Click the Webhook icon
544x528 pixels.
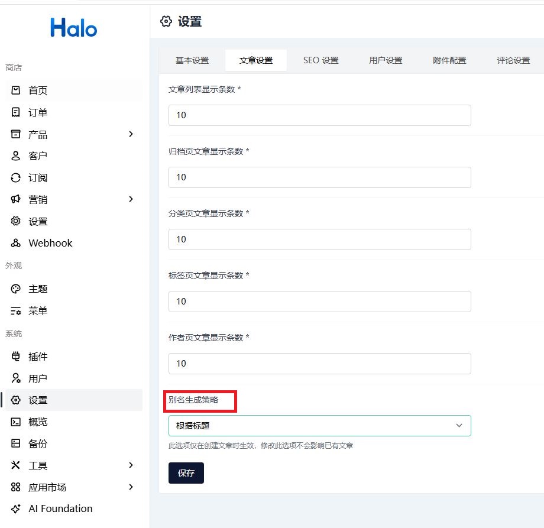point(15,243)
